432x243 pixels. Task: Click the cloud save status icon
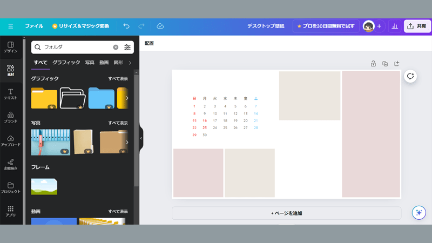pos(160,26)
